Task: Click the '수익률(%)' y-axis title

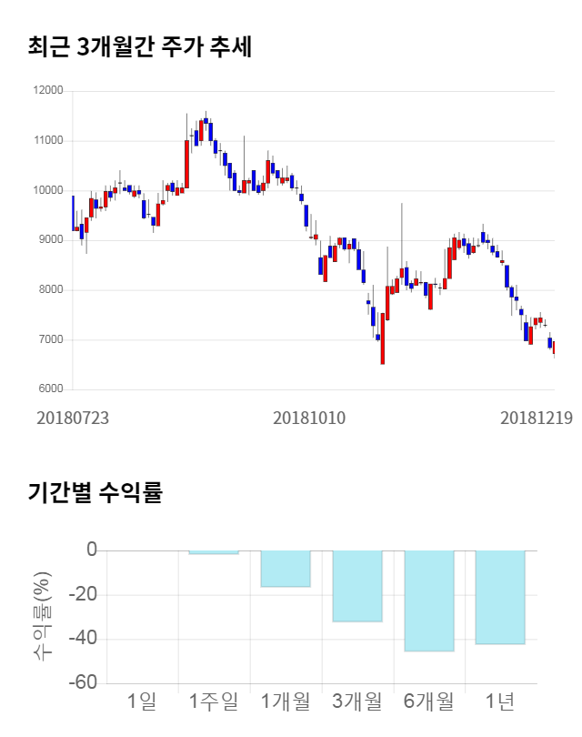Action: coord(42,616)
